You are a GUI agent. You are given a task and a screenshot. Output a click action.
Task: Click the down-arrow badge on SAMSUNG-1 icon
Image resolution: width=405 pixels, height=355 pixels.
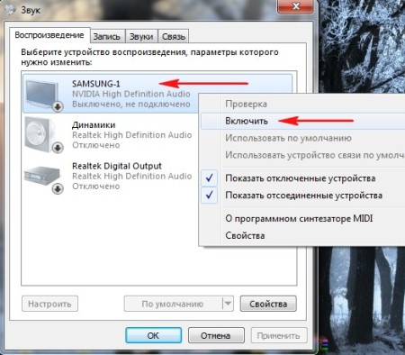[58, 106]
